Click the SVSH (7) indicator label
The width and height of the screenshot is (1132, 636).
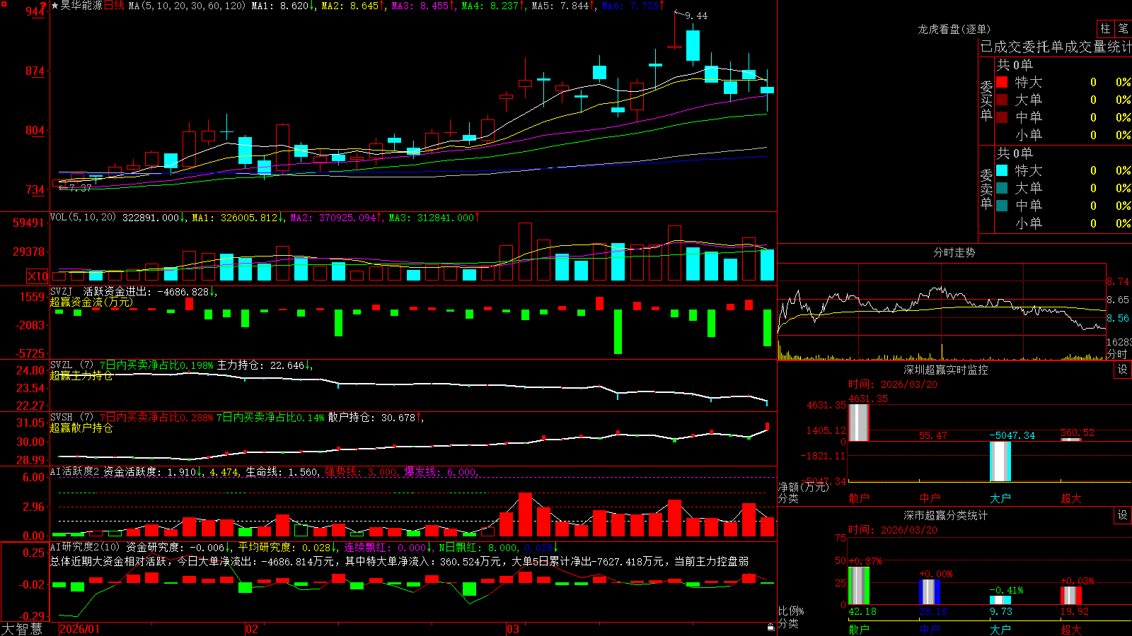click(x=71, y=418)
